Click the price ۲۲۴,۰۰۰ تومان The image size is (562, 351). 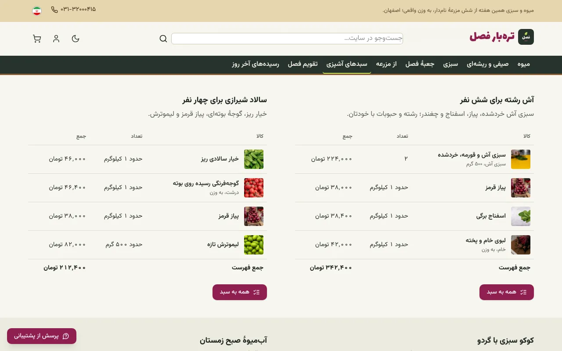(332, 159)
